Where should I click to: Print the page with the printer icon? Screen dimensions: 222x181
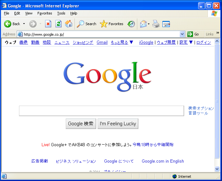pyautogui.click(x=156, y=24)
